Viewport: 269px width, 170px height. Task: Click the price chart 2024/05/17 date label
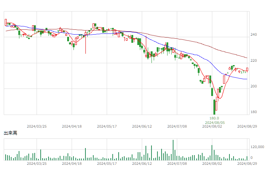coord(107,126)
